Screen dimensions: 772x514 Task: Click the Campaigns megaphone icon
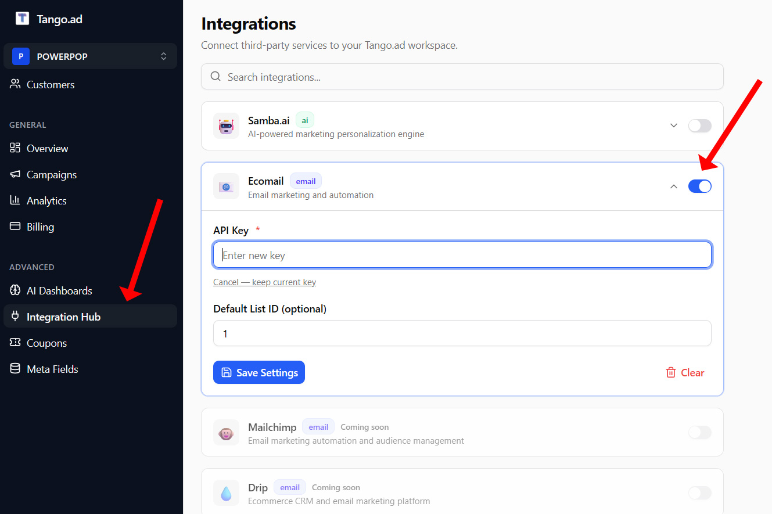coord(15,174)
